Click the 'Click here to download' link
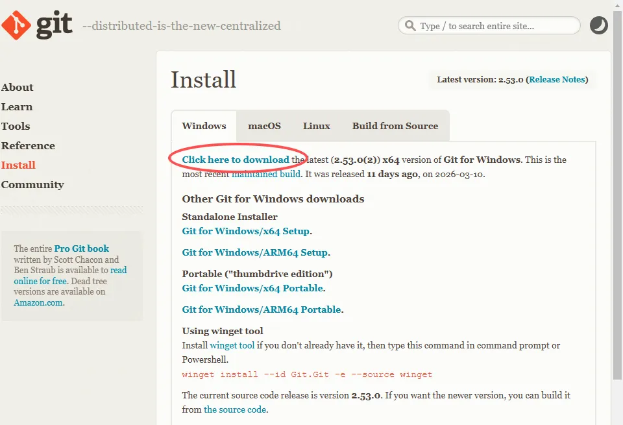Screen dimensions: 623x425 (x=236, y=160)
